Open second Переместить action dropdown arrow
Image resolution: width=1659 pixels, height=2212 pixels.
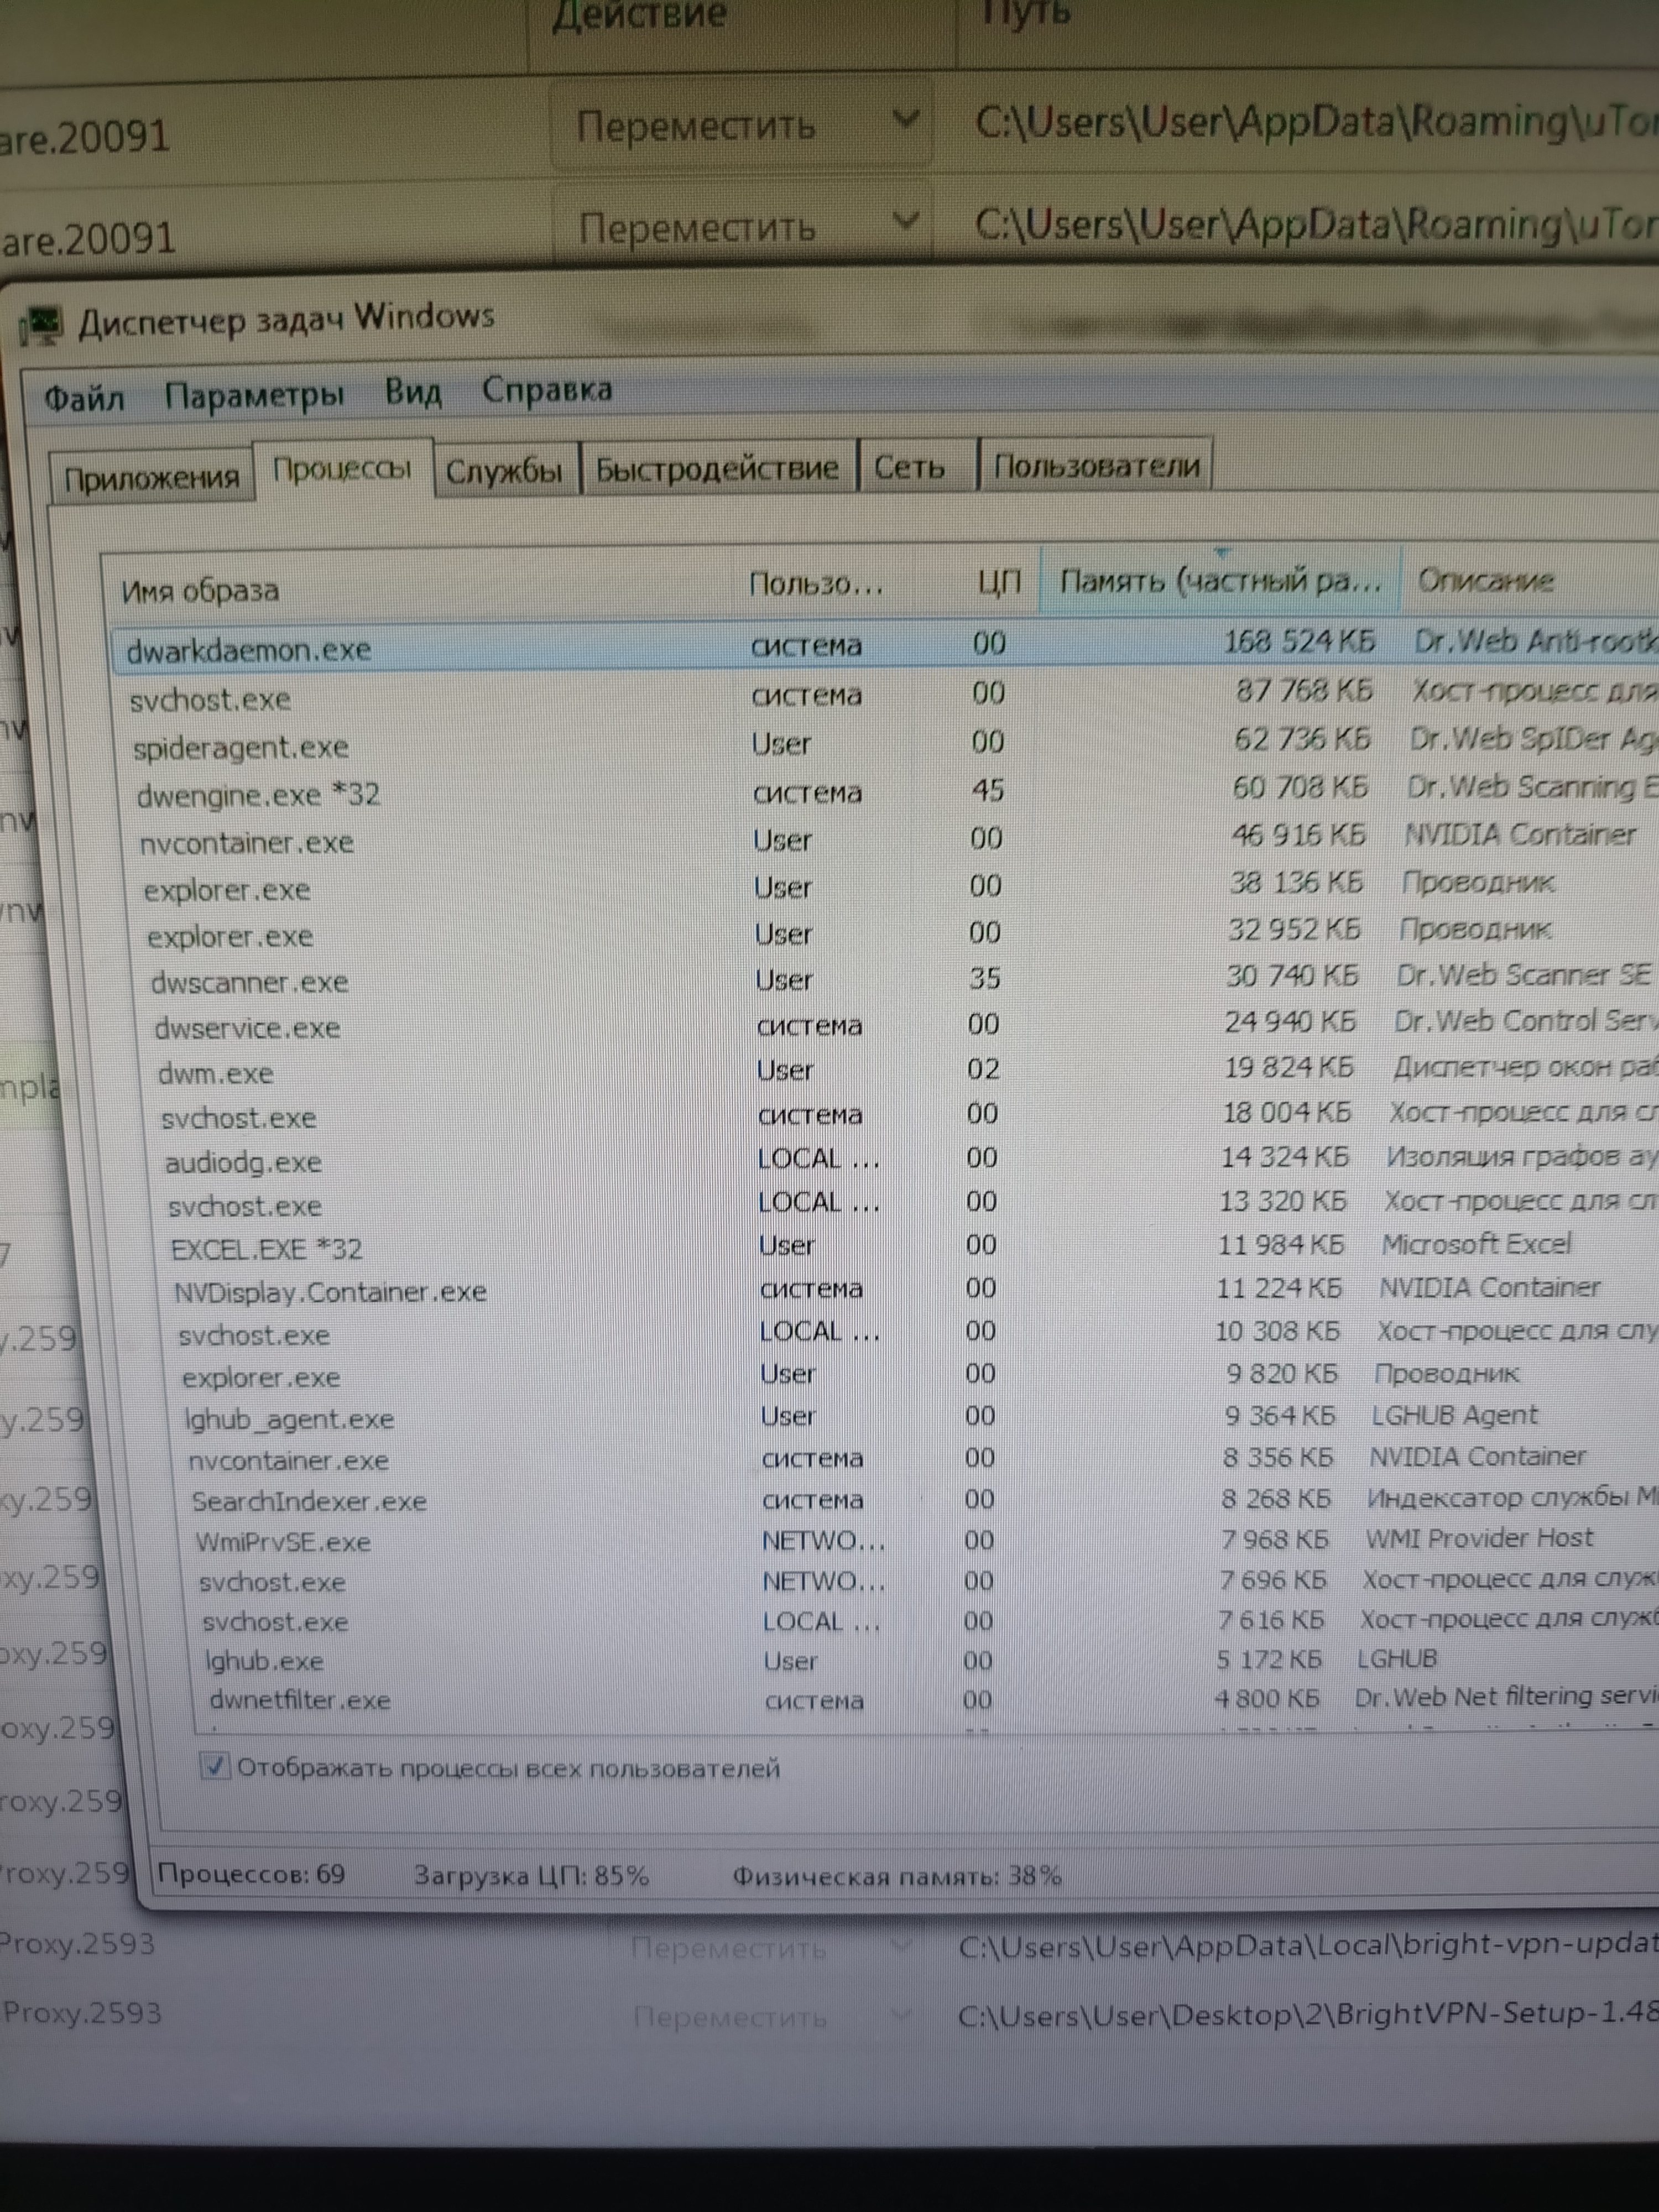click(x=905, y=220)
